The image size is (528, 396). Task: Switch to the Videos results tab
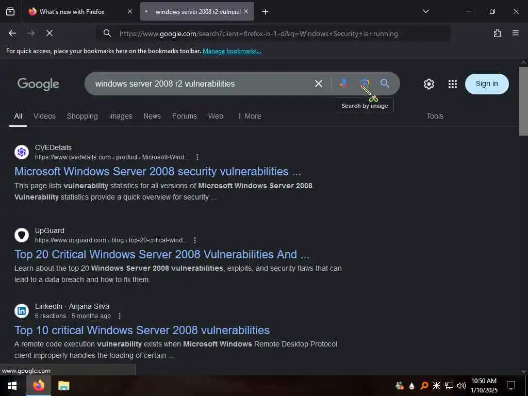(x=44, y=116)
